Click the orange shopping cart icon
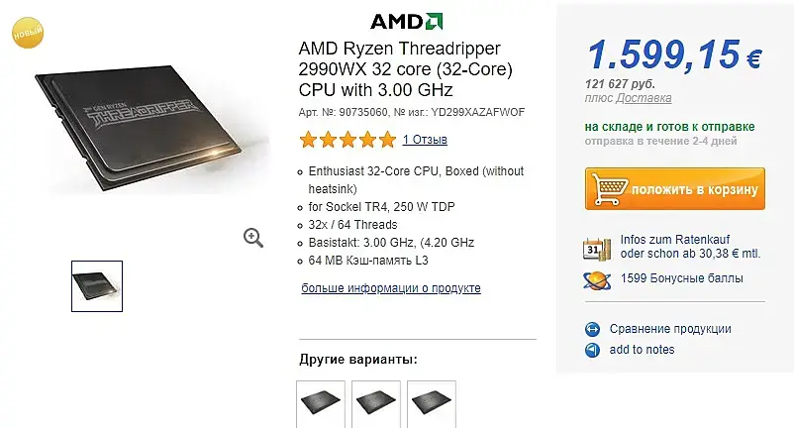Screen dimensions: 794x428 coord(606,187)
